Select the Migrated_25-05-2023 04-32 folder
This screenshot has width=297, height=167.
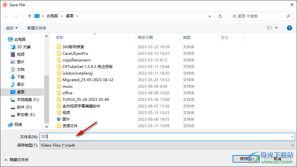[x=88, y=80]
